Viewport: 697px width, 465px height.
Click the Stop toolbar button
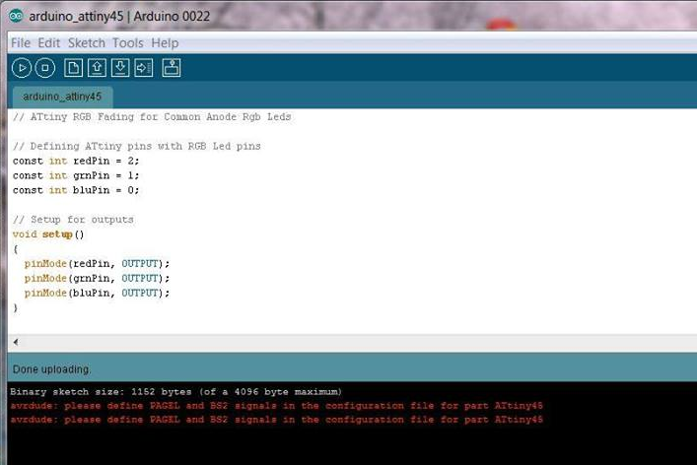point(45,68)
